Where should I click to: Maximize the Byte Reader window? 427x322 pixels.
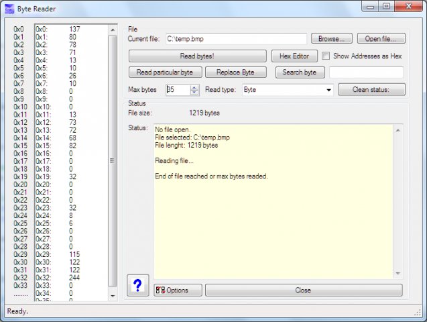click(x=386, y=7)
